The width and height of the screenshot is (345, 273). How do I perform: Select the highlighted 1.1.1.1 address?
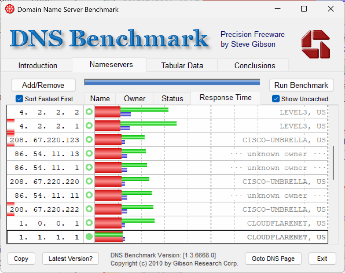(x=49, y=237)
